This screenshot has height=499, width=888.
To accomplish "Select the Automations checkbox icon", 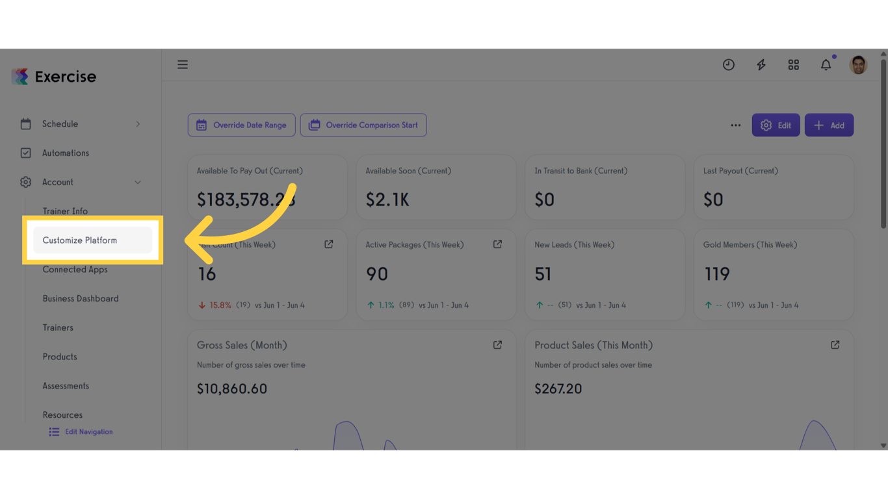I will pyautogui.click(x=25, y=153).
